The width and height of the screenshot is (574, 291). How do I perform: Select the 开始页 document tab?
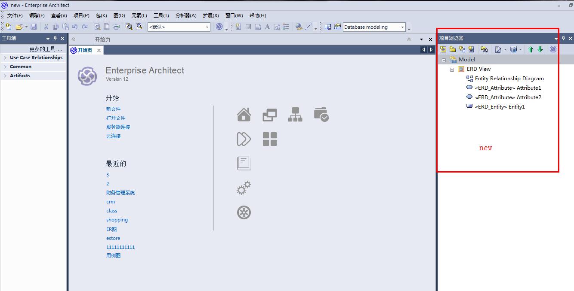[85, 50]
